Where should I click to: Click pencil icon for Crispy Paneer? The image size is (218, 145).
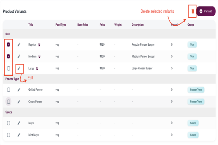pyautogui.click(x=19, y=101)
